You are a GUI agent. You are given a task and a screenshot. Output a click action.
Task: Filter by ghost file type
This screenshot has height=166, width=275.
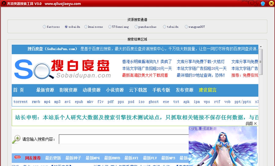click(x=153, y=102)
